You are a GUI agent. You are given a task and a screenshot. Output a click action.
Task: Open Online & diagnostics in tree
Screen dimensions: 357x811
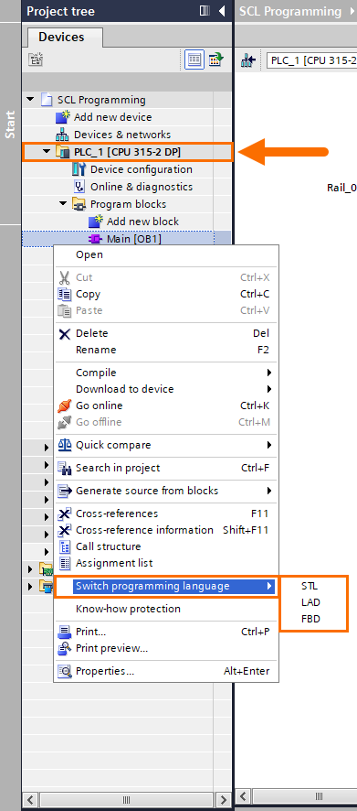click(142, 187)
